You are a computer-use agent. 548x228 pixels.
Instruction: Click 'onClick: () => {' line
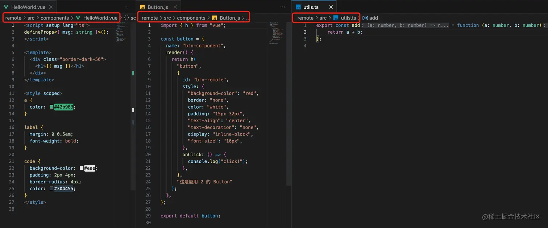pos(204,154)
